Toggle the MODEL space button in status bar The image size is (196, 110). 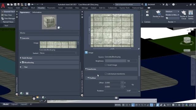click(x=118, y=105)
